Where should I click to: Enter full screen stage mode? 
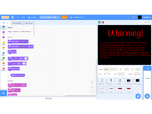pos(149,22)
